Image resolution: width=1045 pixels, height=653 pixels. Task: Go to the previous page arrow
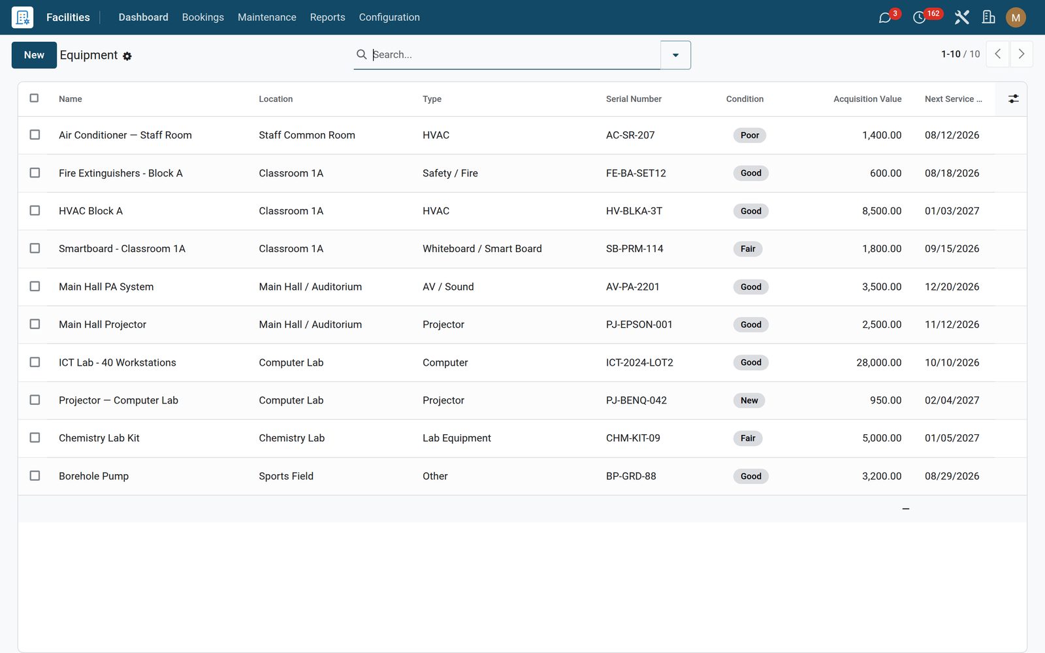point(997,54)
